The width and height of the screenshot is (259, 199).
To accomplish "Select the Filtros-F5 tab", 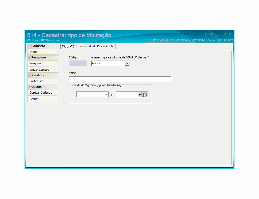I will coord(68,46).
